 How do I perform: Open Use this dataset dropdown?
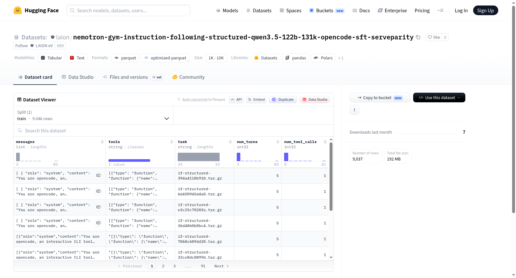tap(439, 98)
